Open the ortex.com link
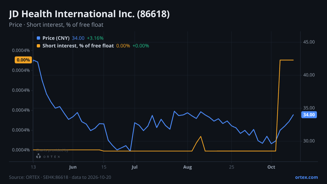The width and height of the screenshot is (327, 184). point(307,177)
